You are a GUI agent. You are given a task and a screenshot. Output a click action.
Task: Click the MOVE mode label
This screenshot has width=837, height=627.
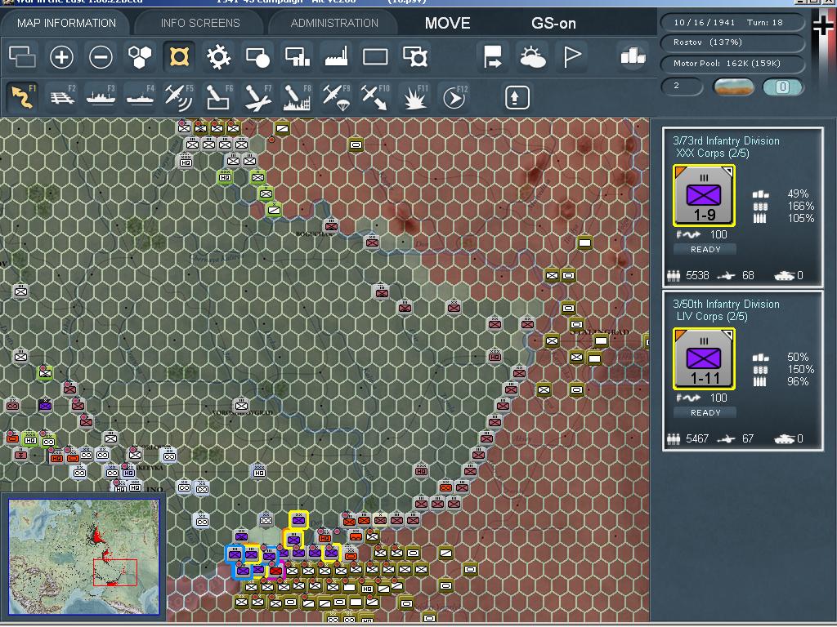(447, 23)
